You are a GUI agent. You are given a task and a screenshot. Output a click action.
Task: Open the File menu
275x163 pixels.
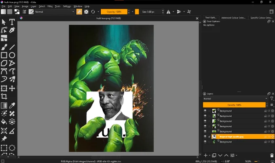4,6
